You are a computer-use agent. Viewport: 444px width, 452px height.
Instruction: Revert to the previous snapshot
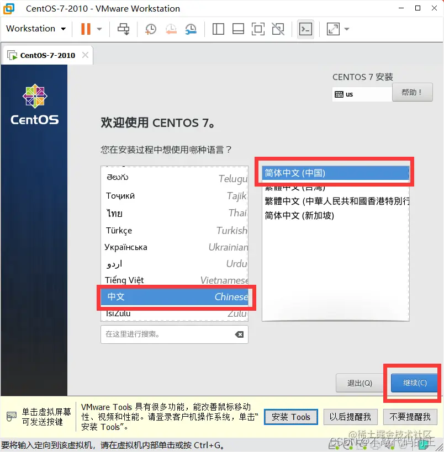171,29
